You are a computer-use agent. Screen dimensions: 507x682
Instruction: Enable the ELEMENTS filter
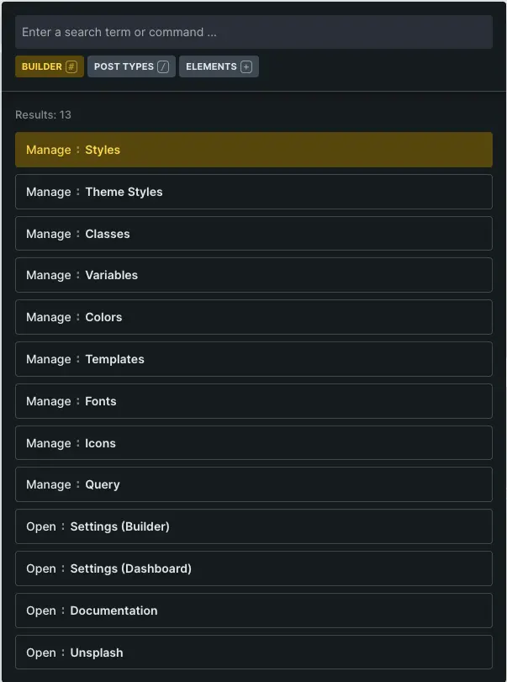(x=210, y=66)
